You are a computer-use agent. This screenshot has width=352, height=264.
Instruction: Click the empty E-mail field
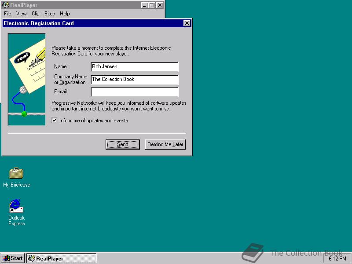(x=135, y=92)
